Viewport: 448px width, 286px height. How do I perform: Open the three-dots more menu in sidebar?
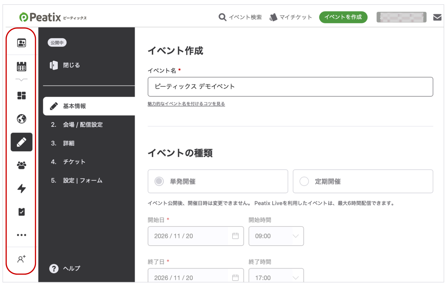coord(22,235)
